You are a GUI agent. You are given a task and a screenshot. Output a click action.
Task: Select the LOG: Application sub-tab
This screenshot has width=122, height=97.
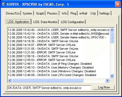tap(18, 21)
